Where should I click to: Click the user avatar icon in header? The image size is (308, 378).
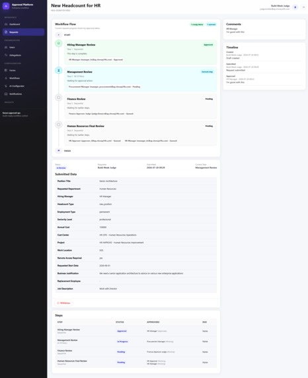(x=295, y=7)
